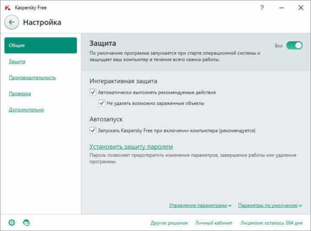Click the Kaspersky logo in title bar

pyautogui.click(x=8, y=8)
